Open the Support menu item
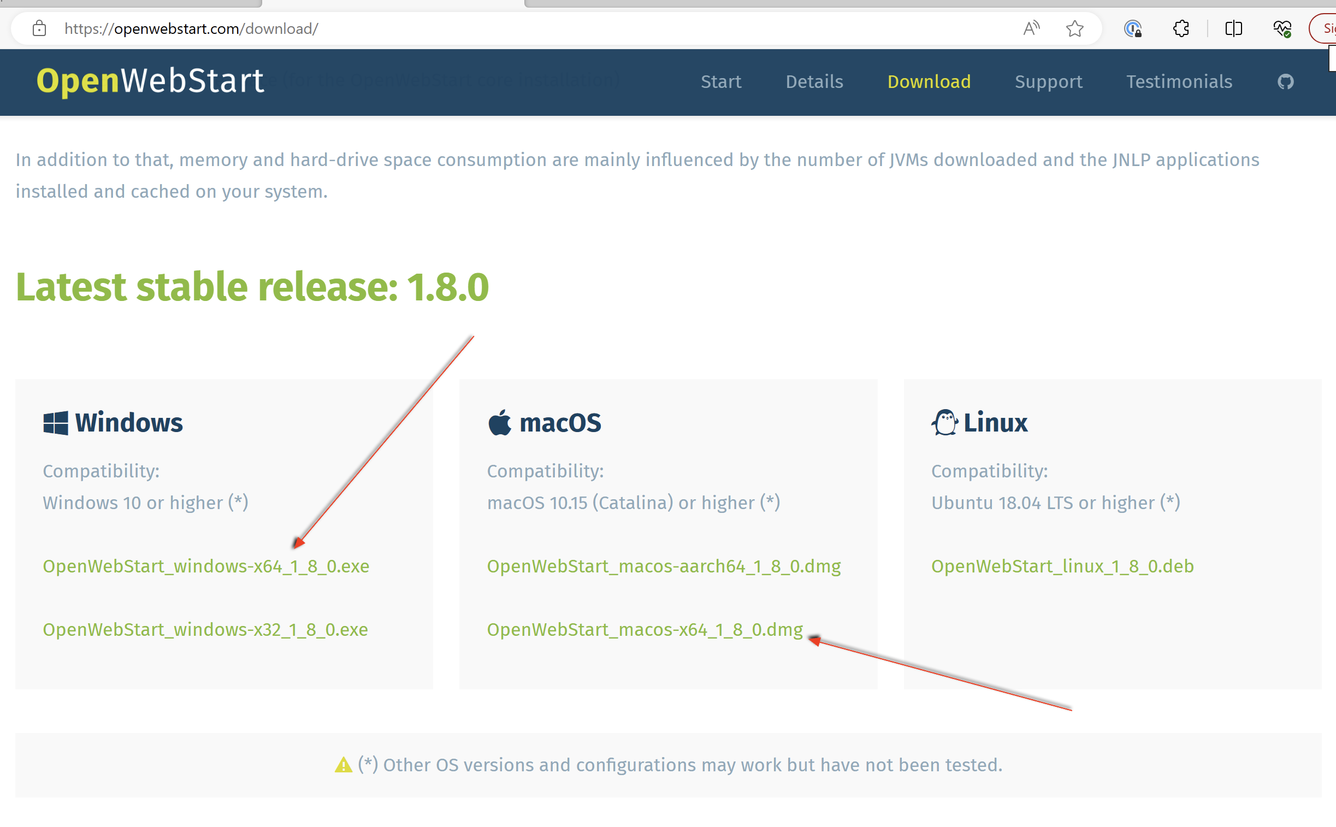The width and height of the screenshot is (1336, 827). [x=1048, y=82]
